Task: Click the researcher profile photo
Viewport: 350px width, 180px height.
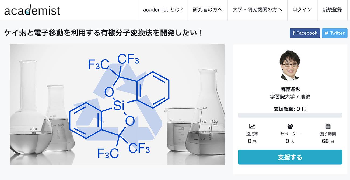Action: 290,65
